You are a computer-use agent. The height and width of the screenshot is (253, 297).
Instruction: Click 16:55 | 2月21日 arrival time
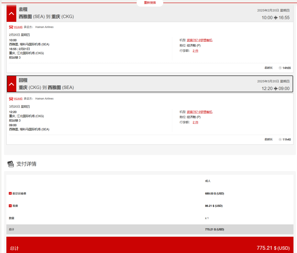pos(19,49)
